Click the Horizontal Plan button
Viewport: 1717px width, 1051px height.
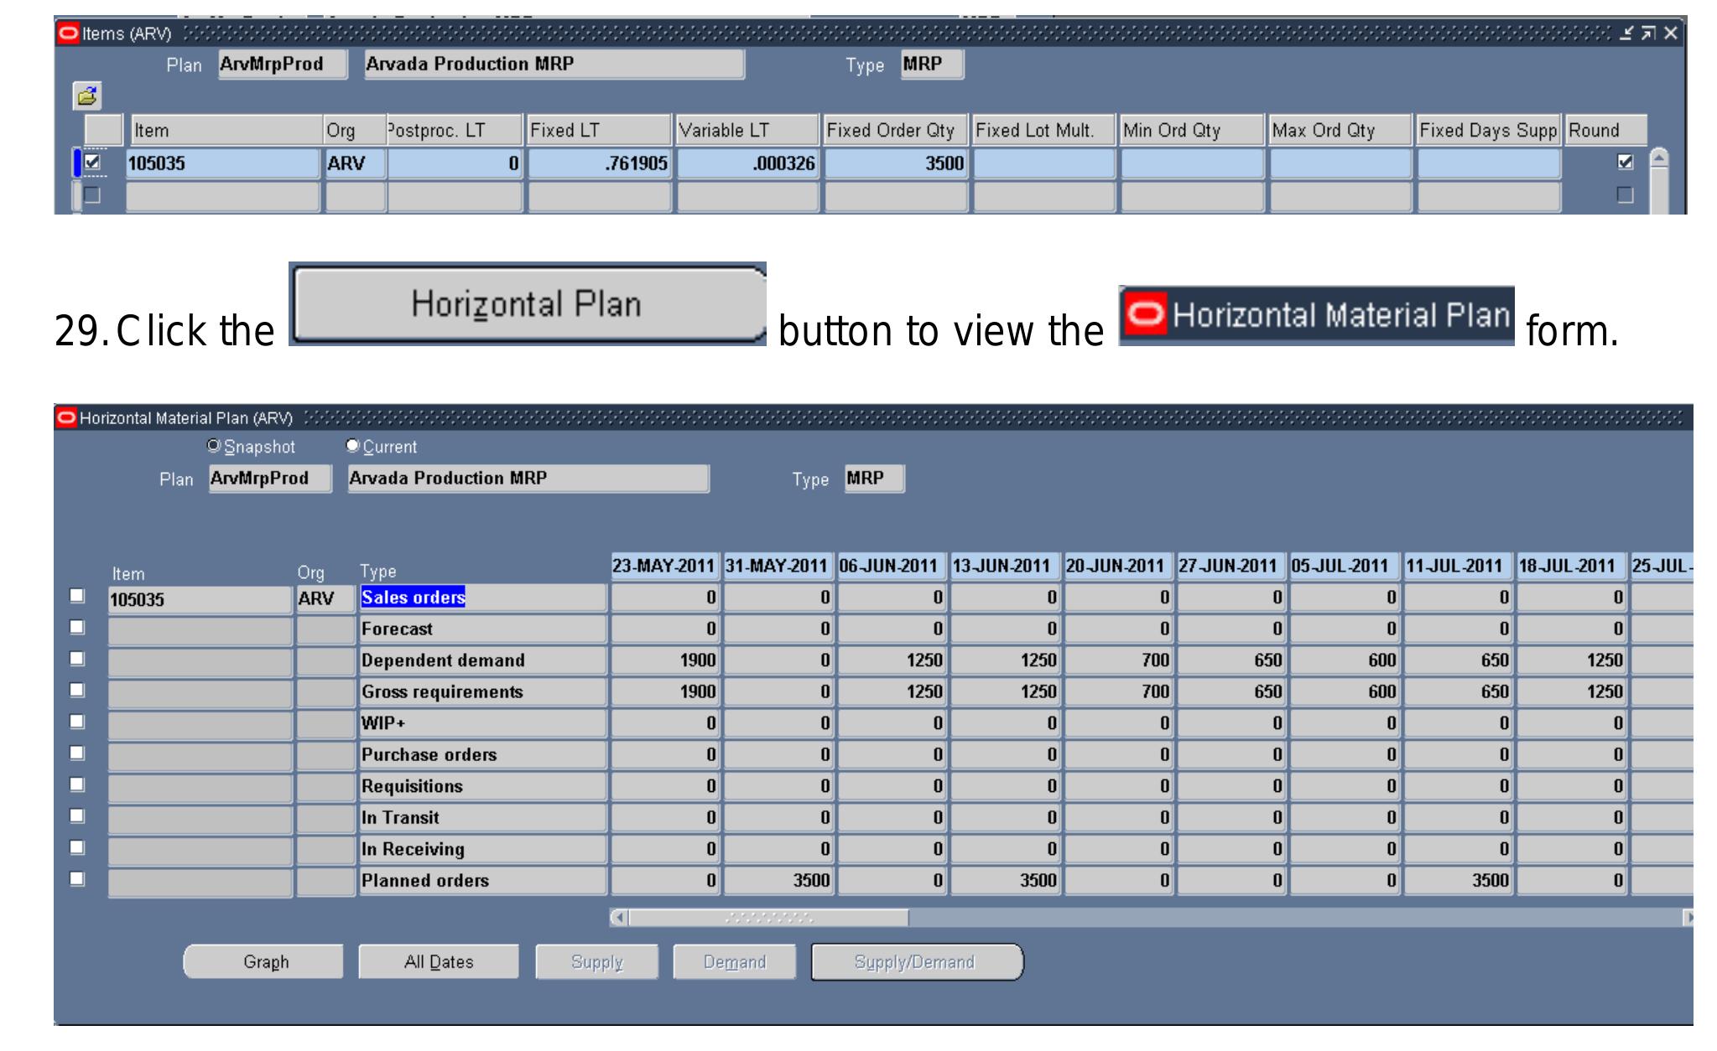click(527, 303)
